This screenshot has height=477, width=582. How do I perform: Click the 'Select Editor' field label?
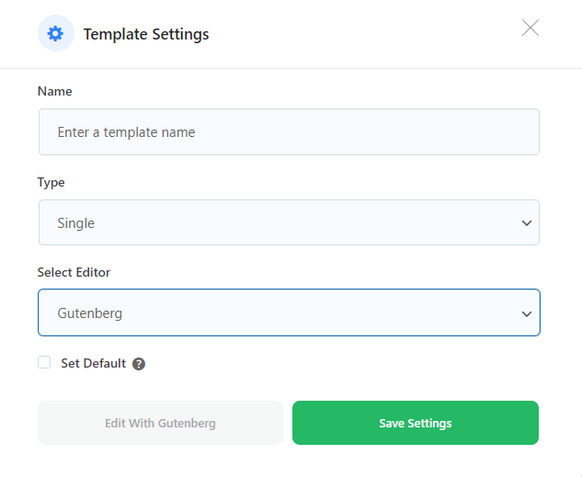click(74, 272)
